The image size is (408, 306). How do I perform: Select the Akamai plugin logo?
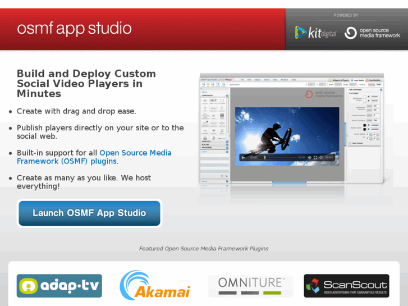click(155, 285)
